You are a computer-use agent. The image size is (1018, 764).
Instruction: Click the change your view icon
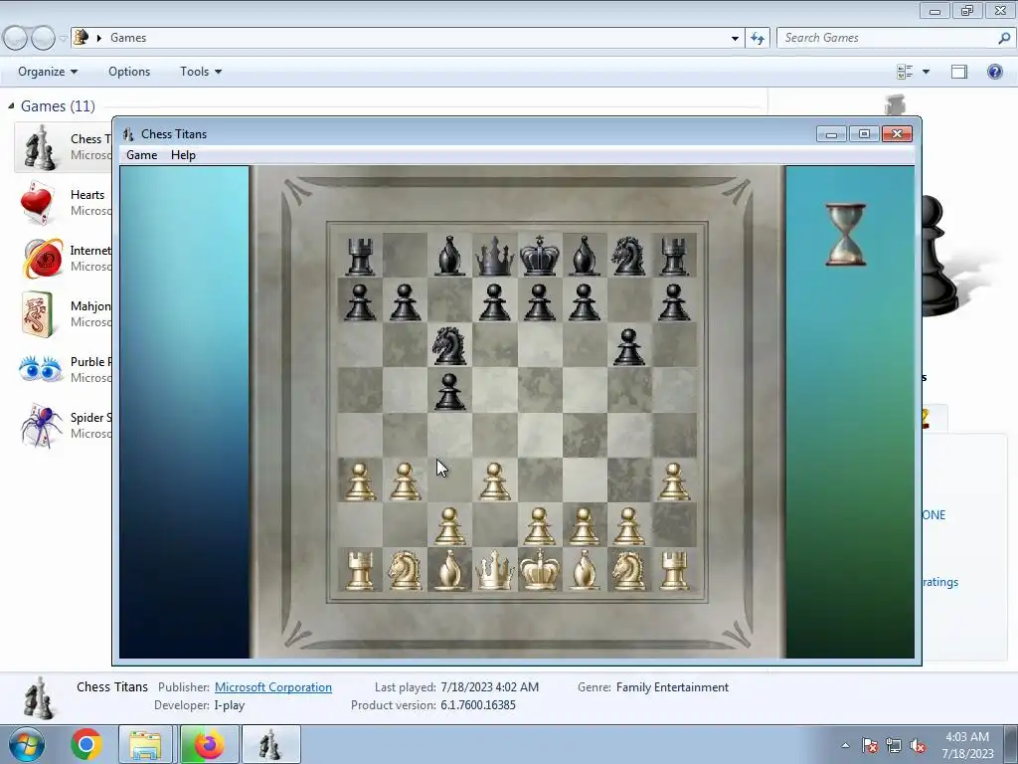pyautogui.click(x=905, y=72)
